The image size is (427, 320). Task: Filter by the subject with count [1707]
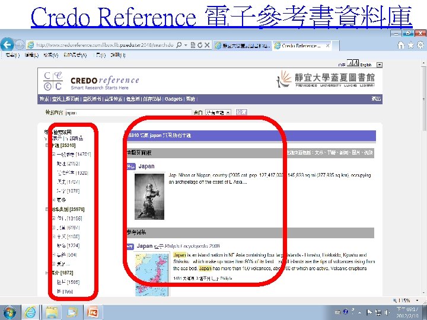pos(68,182)
